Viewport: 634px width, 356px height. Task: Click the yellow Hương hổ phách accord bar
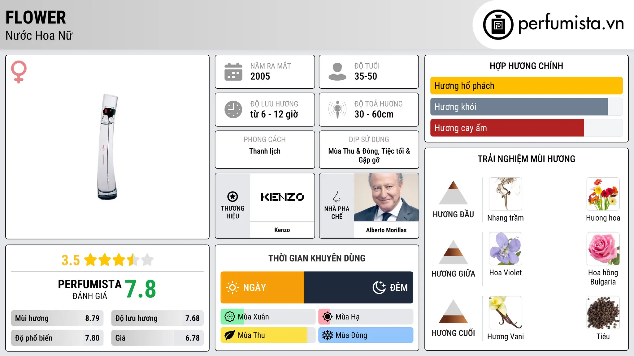pyautogui.click(x=526, y=86)
